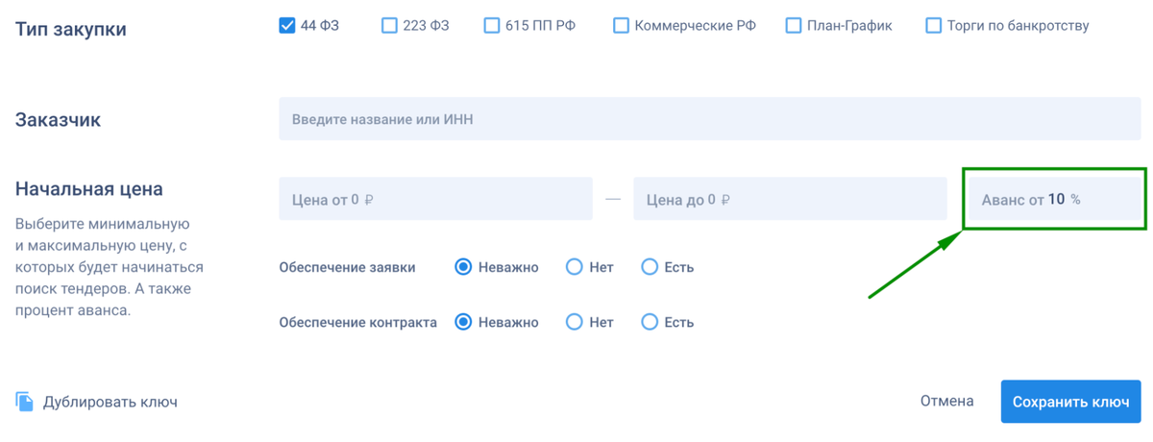
Task: Edit the Аванс от percent field
Action: click(1055, 200)
